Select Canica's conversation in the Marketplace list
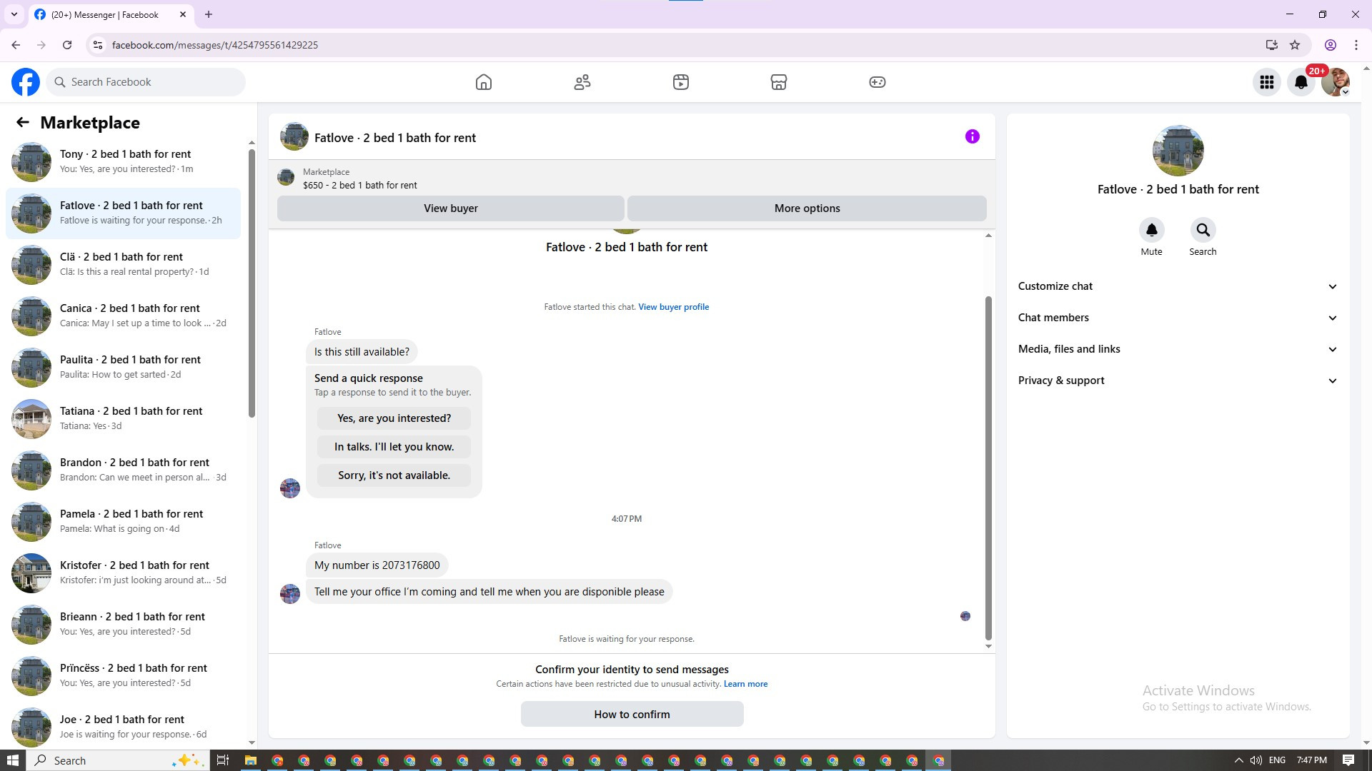 [x=129, y=316]
